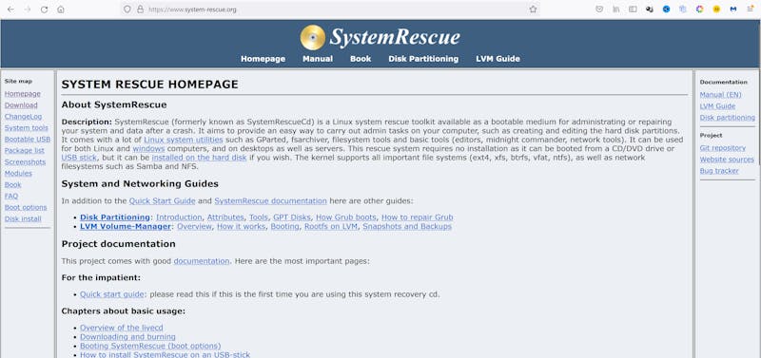This screenshot has width=761, height=358.
Task: Open Manual (EN) documentation link
Action: coord(721,94)
